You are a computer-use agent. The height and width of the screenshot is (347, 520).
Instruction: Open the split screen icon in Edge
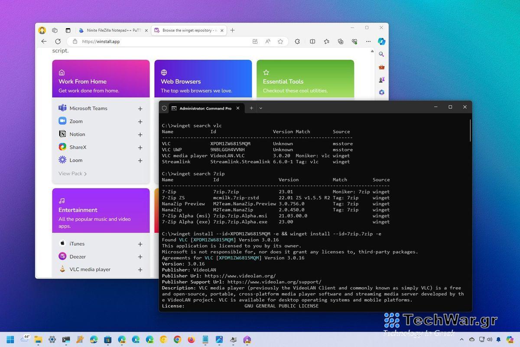tap(312, 42)
